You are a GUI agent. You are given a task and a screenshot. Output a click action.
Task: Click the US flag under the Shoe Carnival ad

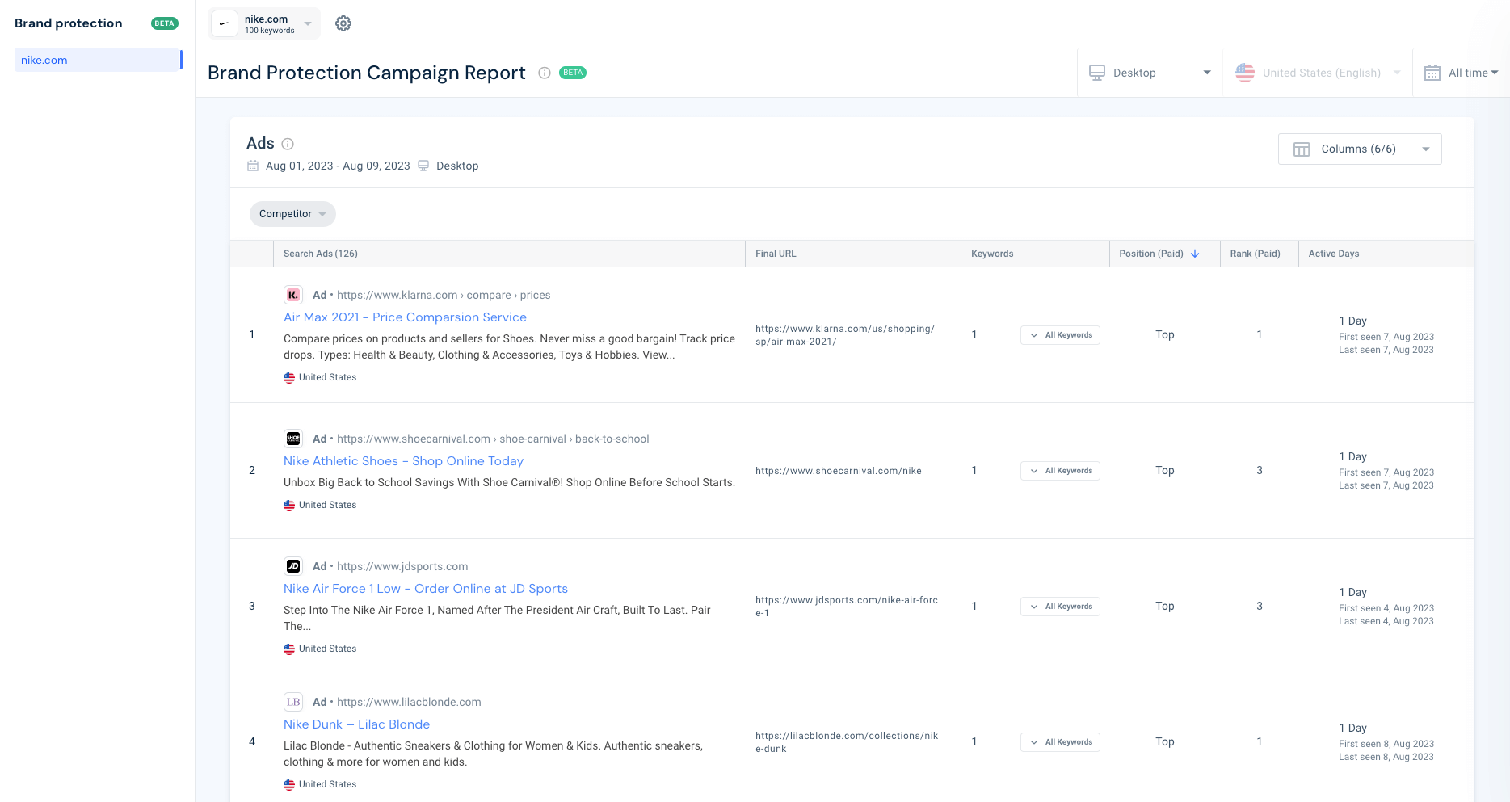click(289, 505)
